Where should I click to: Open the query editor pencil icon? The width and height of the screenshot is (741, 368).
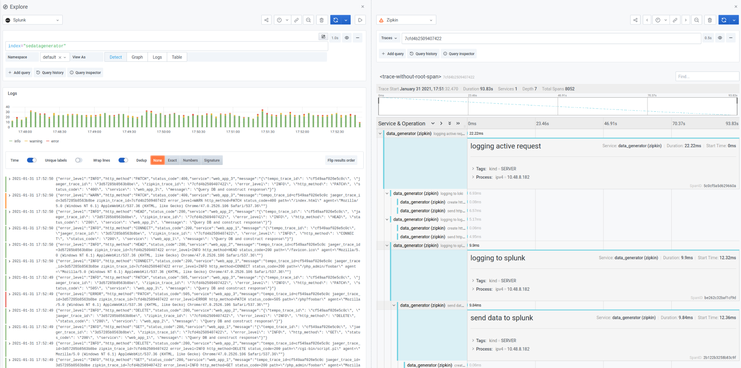[323, 37]
